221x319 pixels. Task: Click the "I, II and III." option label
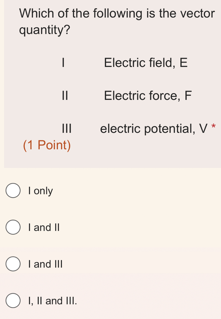tap(53, 301)
